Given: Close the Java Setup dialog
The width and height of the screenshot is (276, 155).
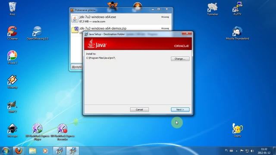Looking at the screenshot, I should pyautogui.click(x=187, y=34).
